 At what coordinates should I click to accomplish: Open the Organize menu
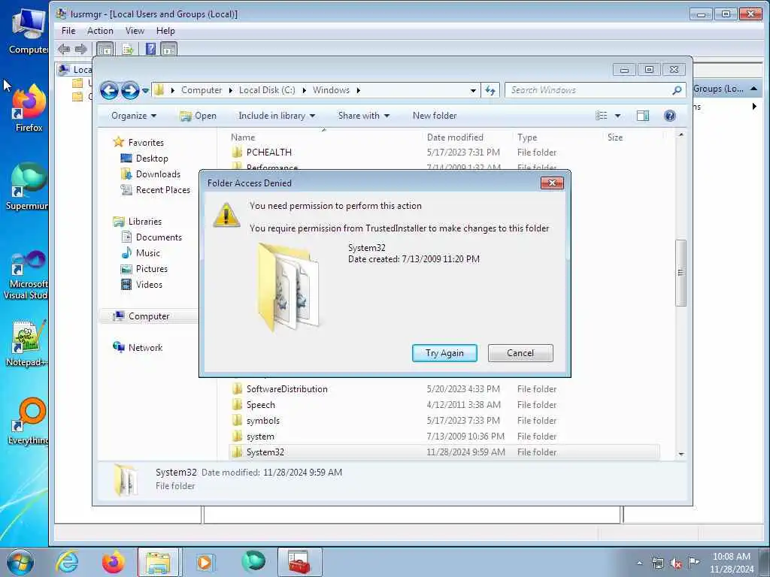pos(134,116)
